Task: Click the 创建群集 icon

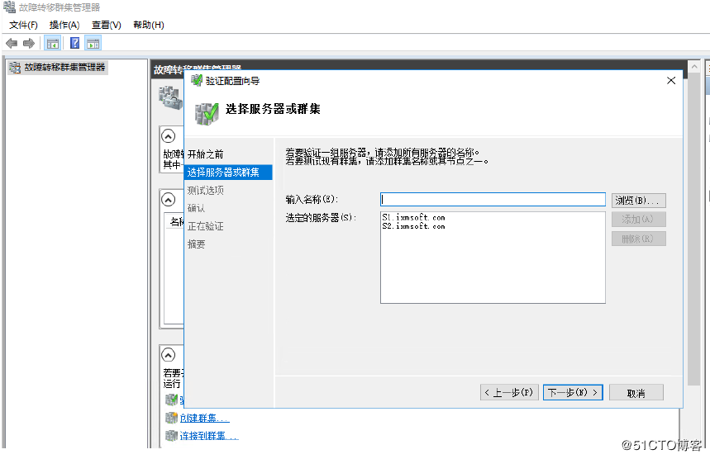Action: (171, 418)
